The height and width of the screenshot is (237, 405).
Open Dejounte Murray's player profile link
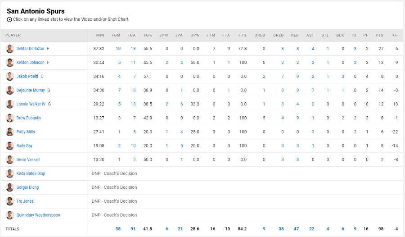tap(31, 90)
